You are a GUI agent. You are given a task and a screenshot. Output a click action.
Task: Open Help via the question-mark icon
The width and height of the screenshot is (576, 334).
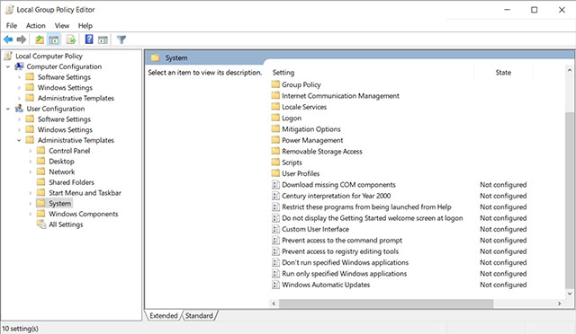[x=89, y=40]
